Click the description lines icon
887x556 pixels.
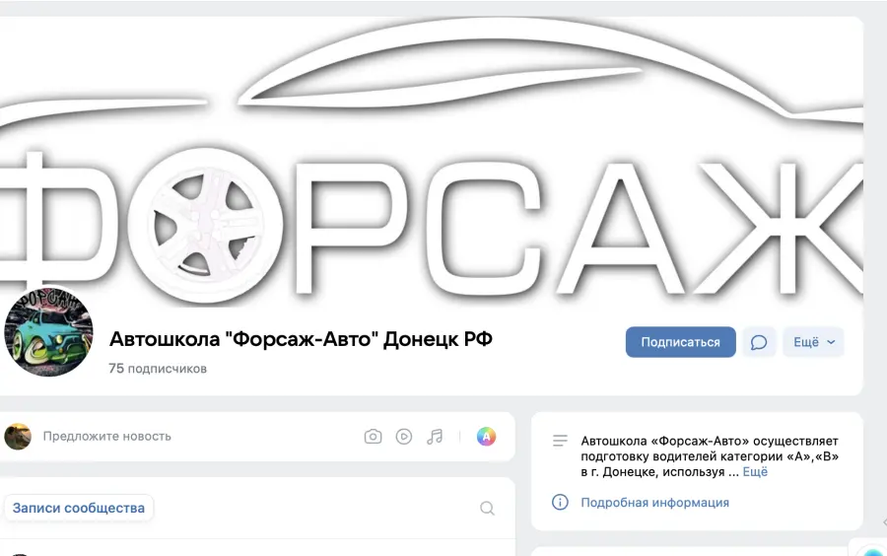tap(560, 441)
